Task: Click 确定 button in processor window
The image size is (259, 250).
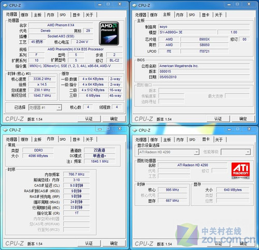Action: click(114, 119)
